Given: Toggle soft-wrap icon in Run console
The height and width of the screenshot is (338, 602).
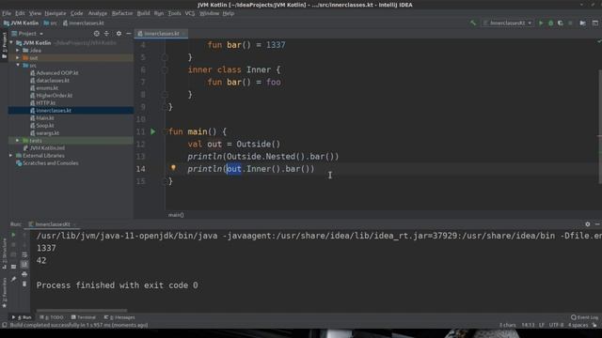Looking at the screenshot, I should pos(24,254).
